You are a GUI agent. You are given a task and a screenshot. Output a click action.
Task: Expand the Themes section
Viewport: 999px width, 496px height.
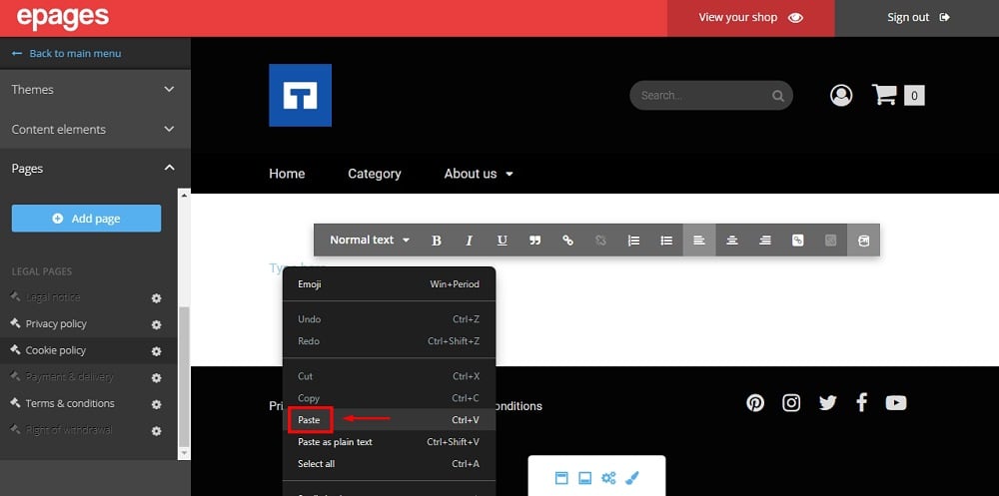point(95,90)
